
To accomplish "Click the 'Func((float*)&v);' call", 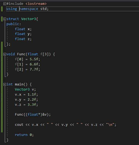I will (x=33, y=115).
